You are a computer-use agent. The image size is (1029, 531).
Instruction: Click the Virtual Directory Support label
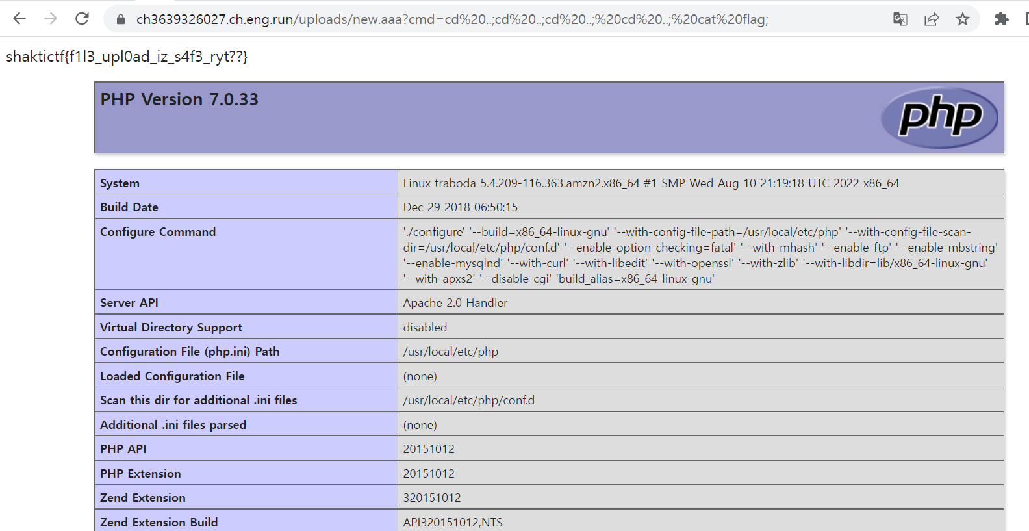(x=171, y=328)
